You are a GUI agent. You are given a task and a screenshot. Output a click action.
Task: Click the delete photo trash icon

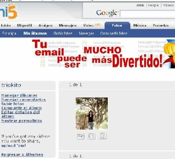click(102, 136)
